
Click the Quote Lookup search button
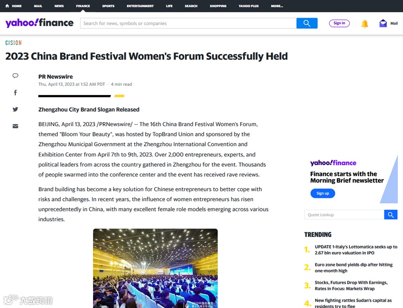[x=391, y=215]
